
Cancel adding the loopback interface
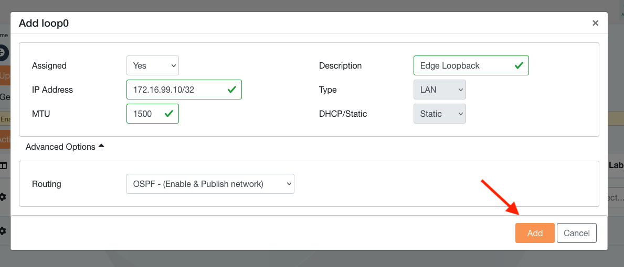(576, 233)
